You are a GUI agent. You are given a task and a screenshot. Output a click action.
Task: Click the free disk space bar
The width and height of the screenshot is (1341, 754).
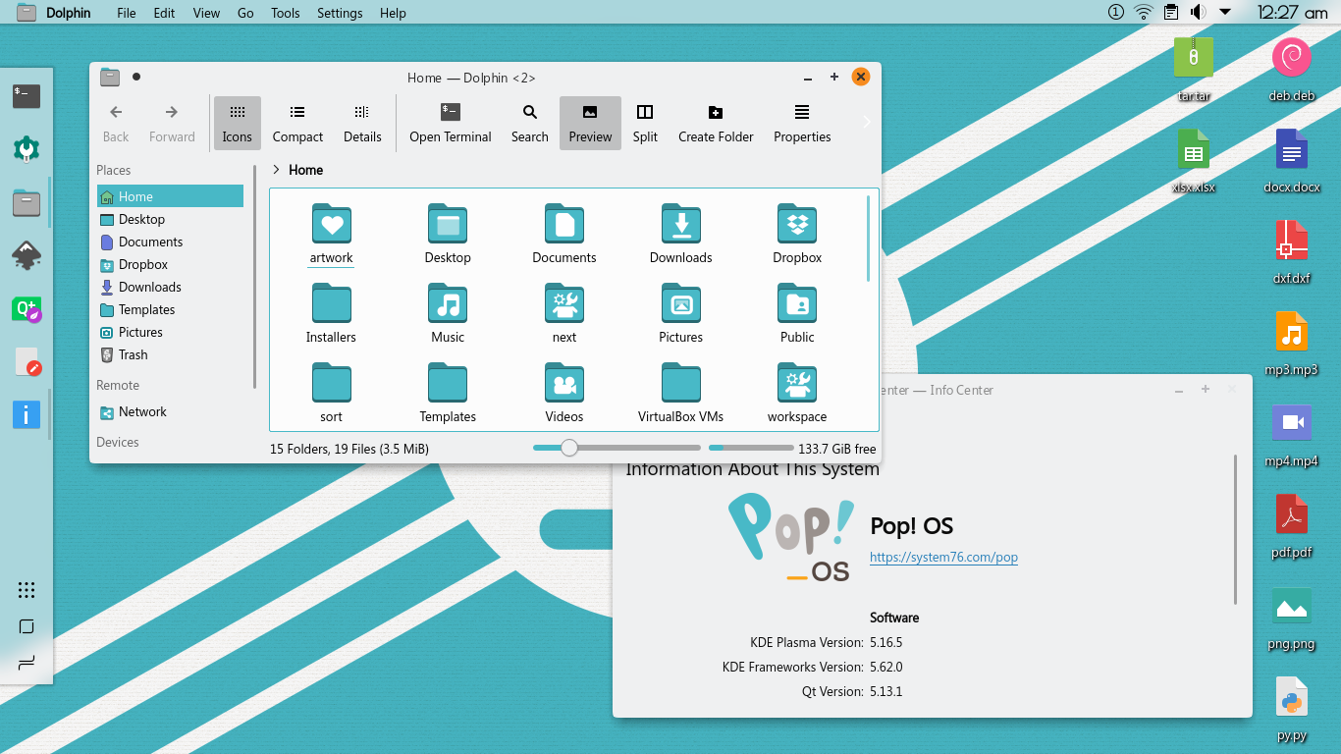(x=751, y=448)
